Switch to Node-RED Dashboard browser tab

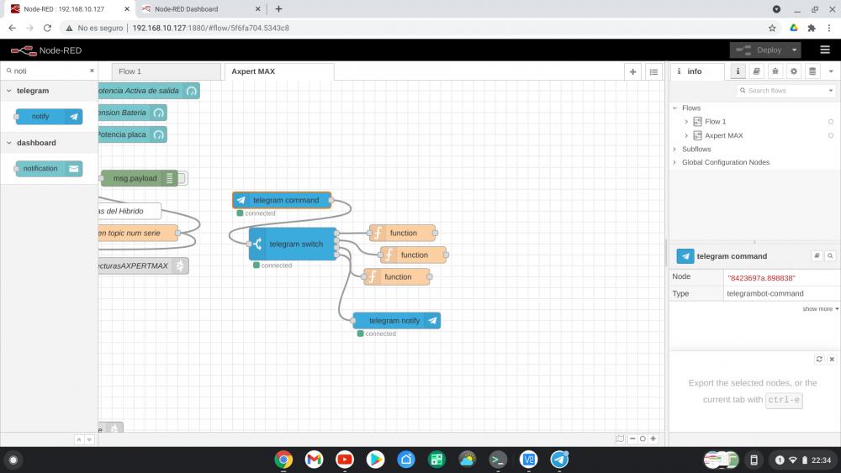201,9
